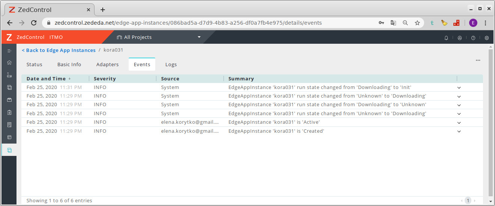Click the three-dot more options above table

pos(478,60)
